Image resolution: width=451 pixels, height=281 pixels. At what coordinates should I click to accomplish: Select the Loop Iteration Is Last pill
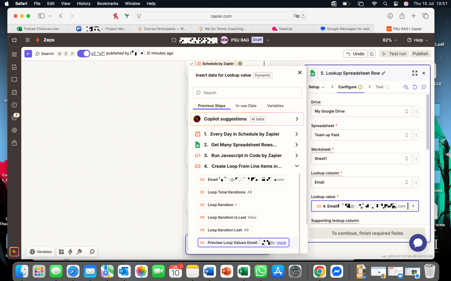tap(229, 217)
